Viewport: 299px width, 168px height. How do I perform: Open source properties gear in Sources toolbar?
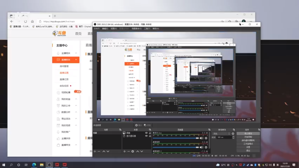coord(133,151)
